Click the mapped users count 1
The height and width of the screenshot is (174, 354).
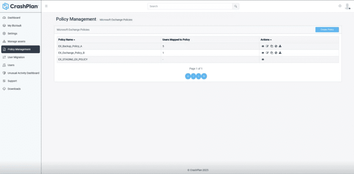tap(163, 53)
